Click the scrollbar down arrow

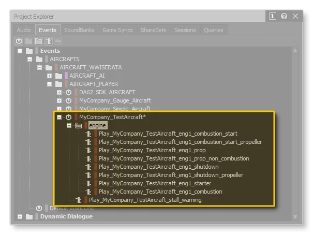click(295, 217)
